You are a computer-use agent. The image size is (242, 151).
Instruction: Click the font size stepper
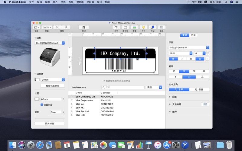pyautogui.click(x=208, y=53)
